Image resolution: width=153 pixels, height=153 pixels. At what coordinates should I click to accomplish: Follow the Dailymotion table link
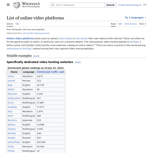(14, 98)
